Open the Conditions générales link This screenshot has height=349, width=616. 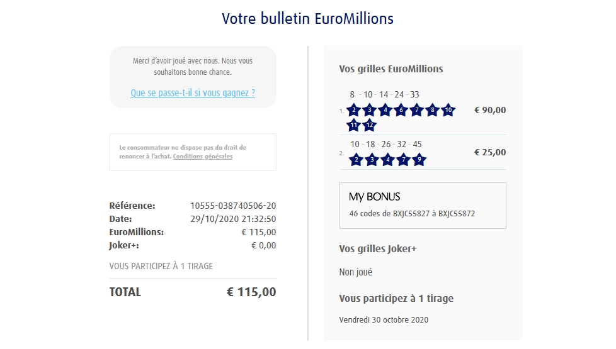(x=203, y=157)
